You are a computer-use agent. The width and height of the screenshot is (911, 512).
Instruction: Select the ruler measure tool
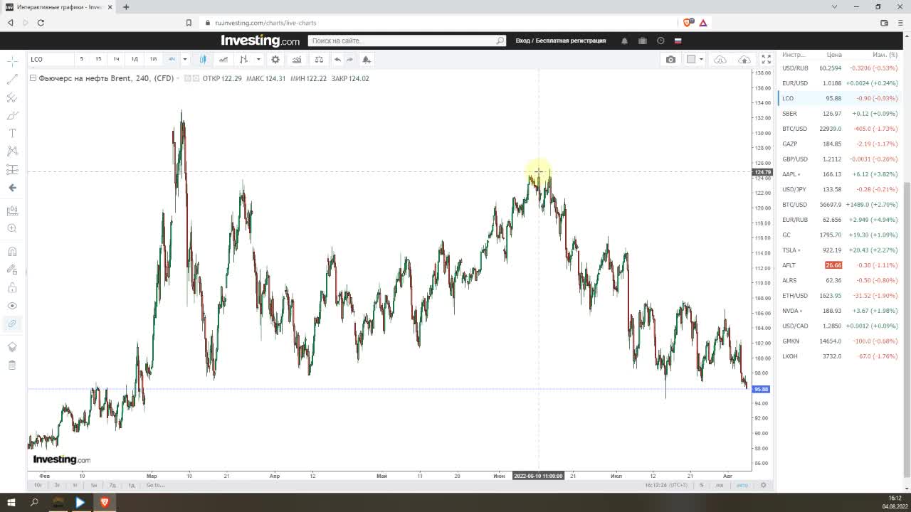(12, 211)
